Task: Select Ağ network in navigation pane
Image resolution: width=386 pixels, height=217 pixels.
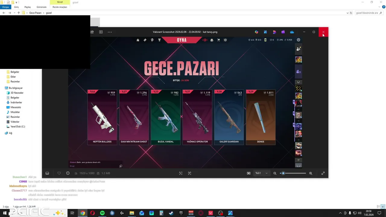Action: click(8, 133)
